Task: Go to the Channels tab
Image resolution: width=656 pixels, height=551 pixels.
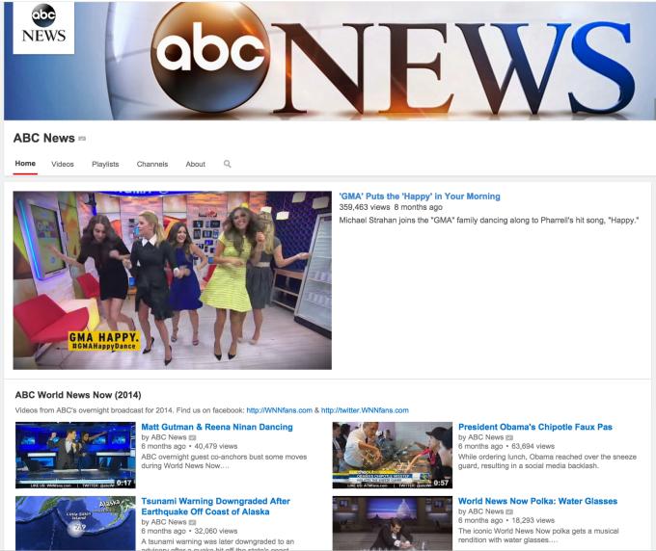Action: pyautogui.click(x=152, y=164)
